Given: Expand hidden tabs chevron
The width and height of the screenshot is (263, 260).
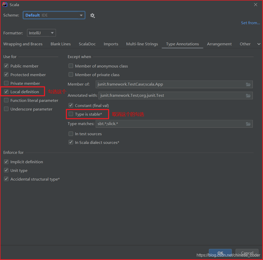Looking at the screenshot, I should (x=259, y=44).
